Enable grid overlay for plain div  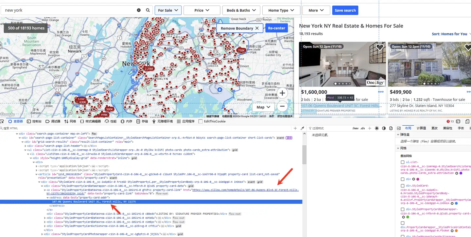[x=403, y=179]
